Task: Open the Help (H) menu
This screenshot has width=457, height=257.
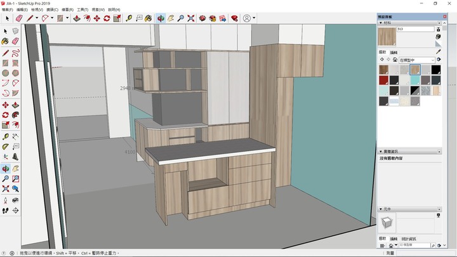Action: click(x=114, y=10)
